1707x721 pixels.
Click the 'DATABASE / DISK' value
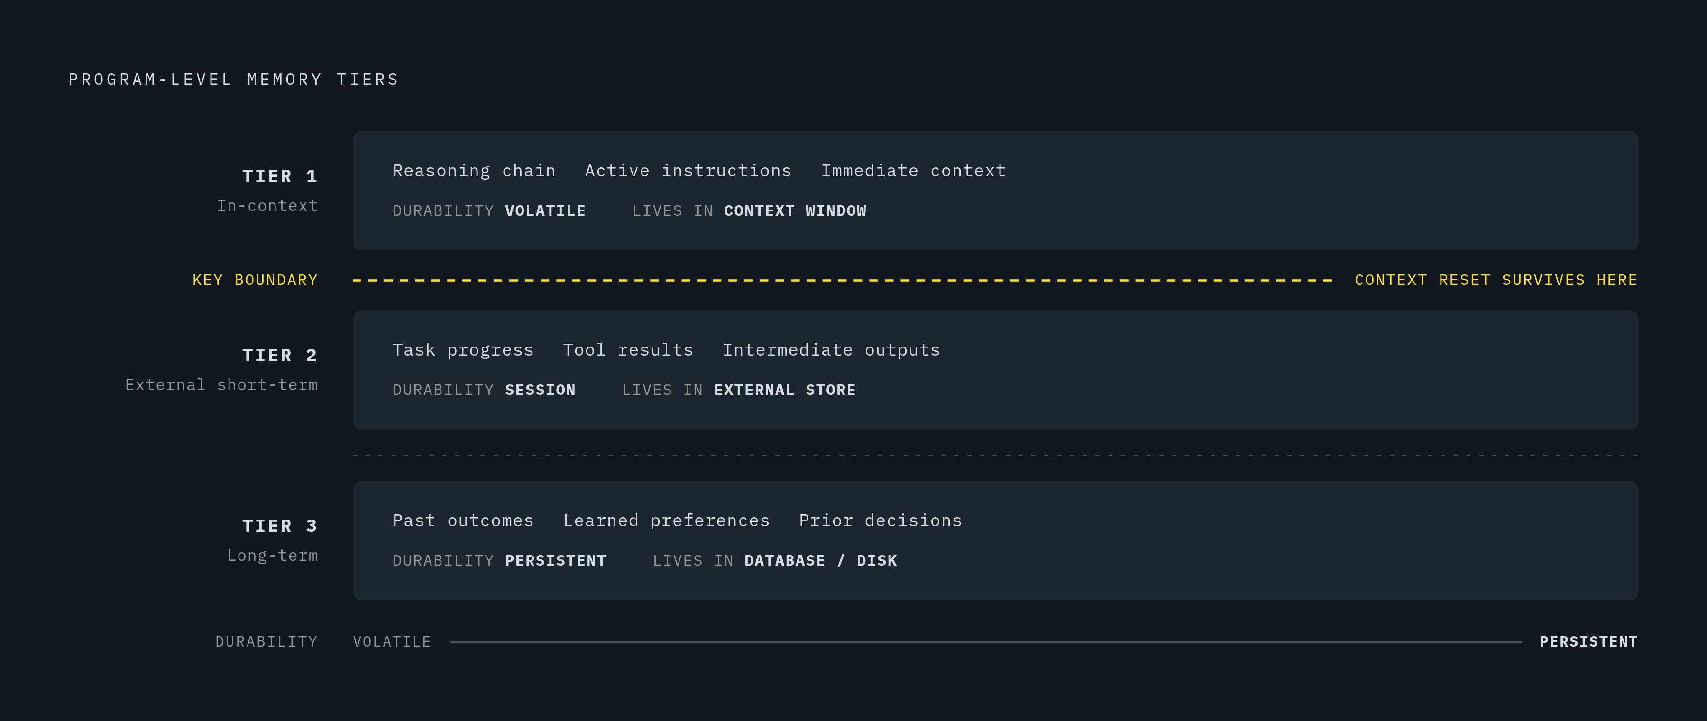pyautogui.click(x=820, y=561)
